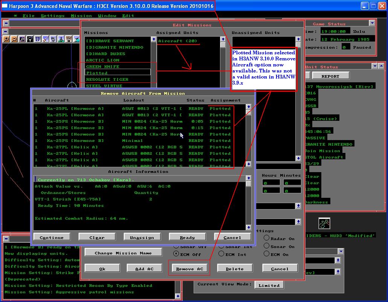Click the Change Mission Name button

click(123, 253)
